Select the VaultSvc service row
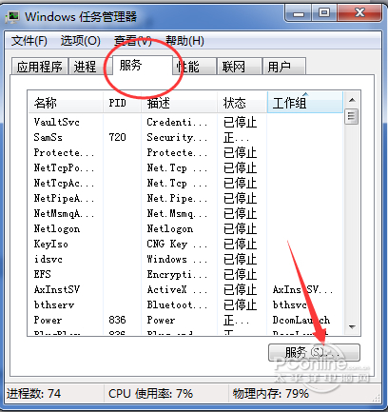This screenshot has width=388, height=412. coord(185,122)
